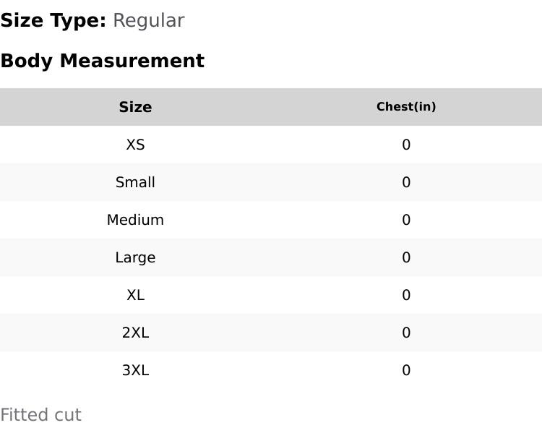Viewport: 542px width, 441px height.
Task: Click the chest value in the Medium row
Action: coord(406,220)
